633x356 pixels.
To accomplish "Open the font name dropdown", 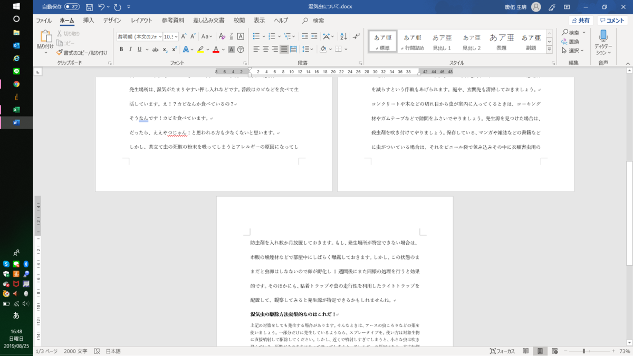I will point(160,36).
